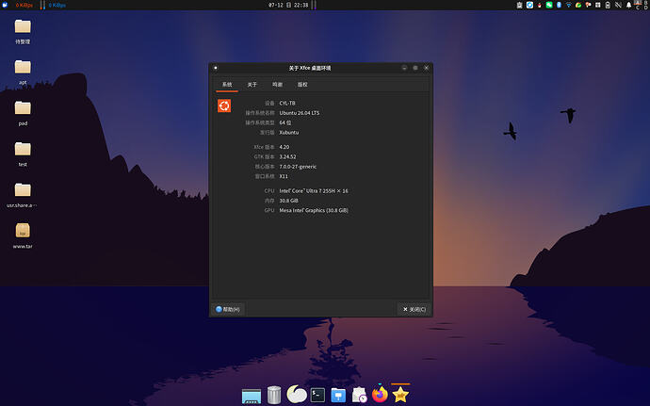Click the battery indicator in tray

608,5
